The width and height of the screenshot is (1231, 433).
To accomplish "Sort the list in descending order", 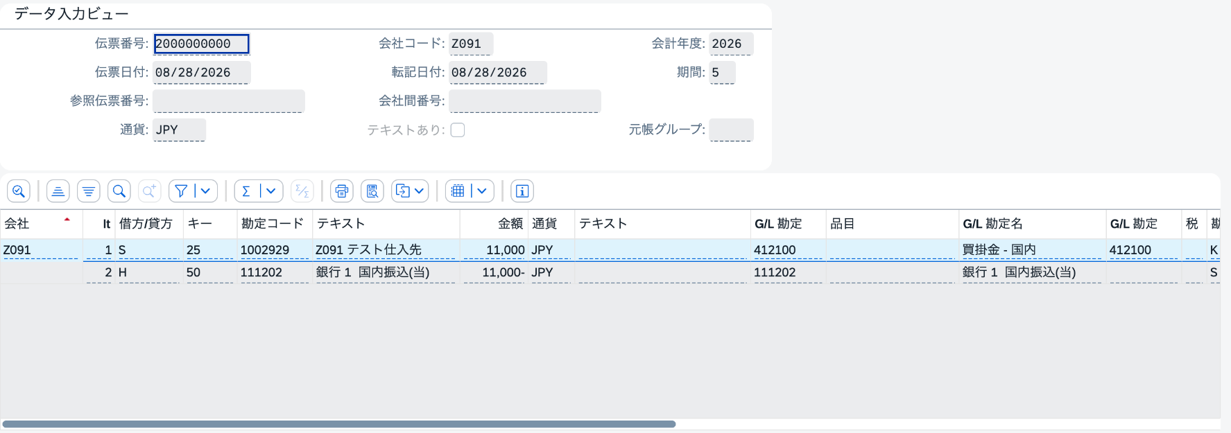I will [x=89, y=191].
